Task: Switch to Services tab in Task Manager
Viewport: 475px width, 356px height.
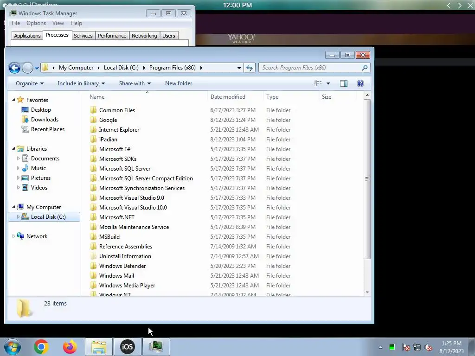Action: coord(83,36)
